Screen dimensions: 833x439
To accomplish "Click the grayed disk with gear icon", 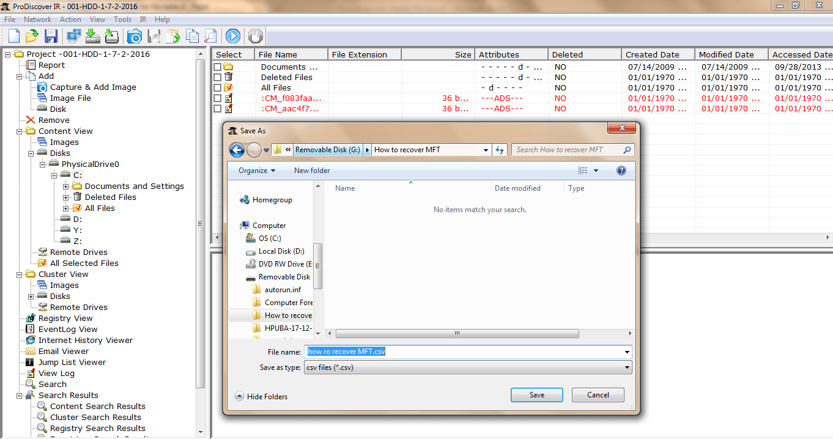I will (154, 36).
